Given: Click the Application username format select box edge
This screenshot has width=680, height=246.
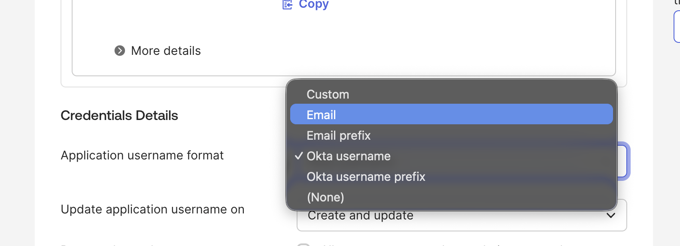Looking at the screenshot, I should [x=623, y=161].
